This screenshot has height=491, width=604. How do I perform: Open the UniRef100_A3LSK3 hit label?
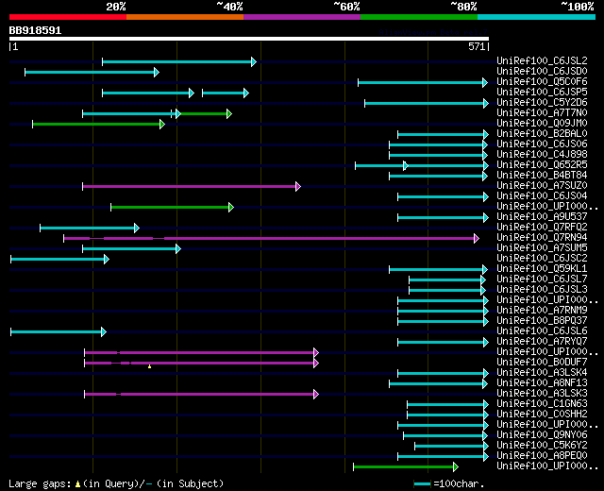(542, 394)
